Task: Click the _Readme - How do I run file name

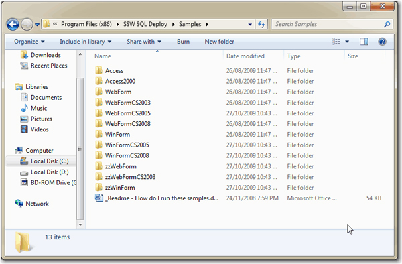Action: pyautogui.click(x=161, y=198)
